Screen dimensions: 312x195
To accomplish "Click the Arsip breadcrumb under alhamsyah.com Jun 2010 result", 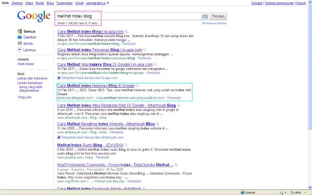I will tap(103, 117).
